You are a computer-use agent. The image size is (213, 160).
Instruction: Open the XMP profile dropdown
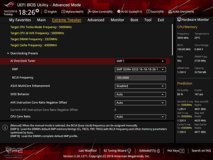point(140,69)
